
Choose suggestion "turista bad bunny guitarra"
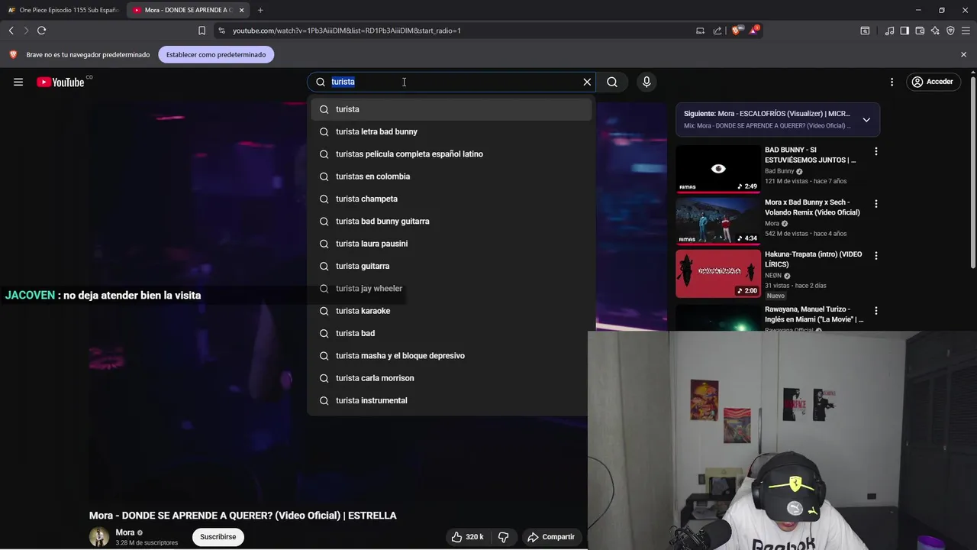[x=451, y=221]
